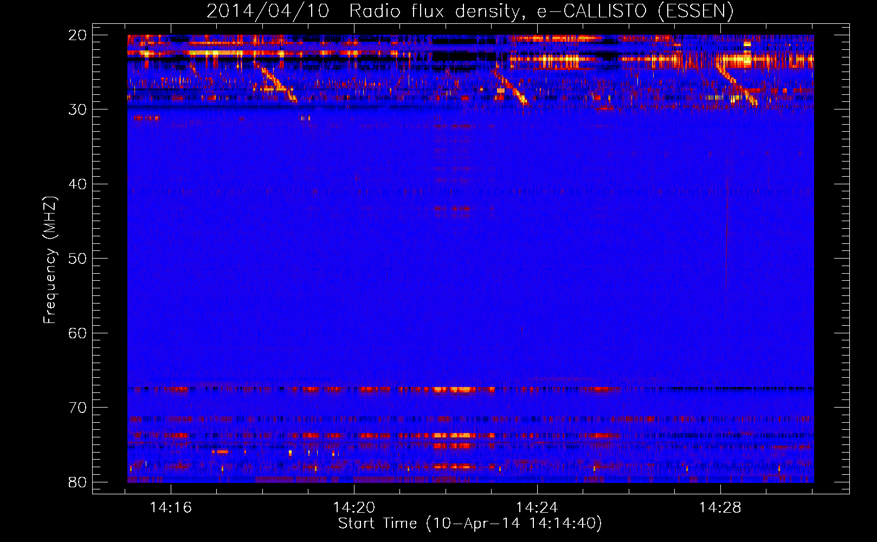Image resolution: width=877 pixels, height=542 pixels.
Task: Click the plot title "2014/04/10 Radio flux density, e-CALLISTO (ESSEN)"
Action: tap(470, 11)
